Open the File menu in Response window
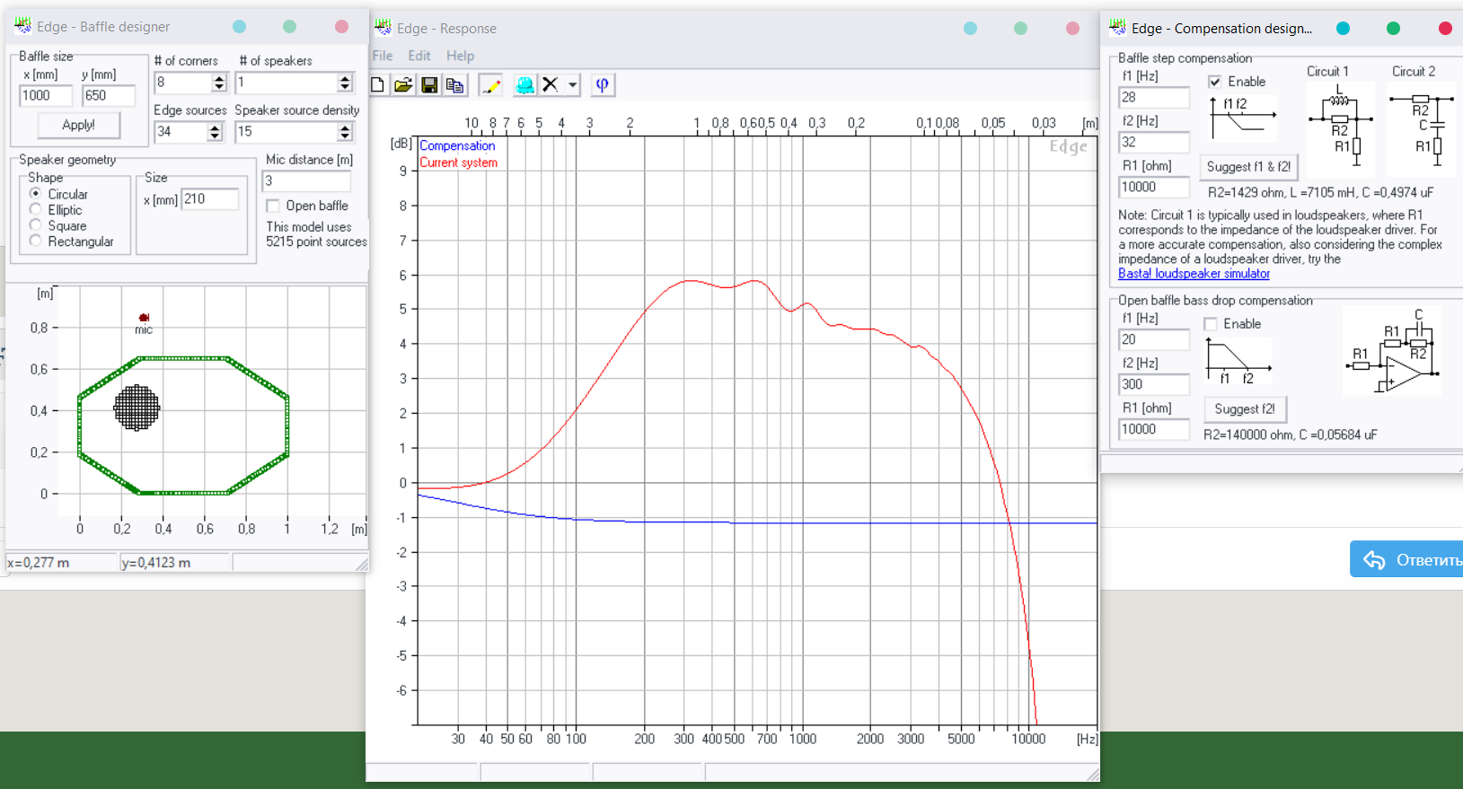1463x789 pixels. click(383, 56)
